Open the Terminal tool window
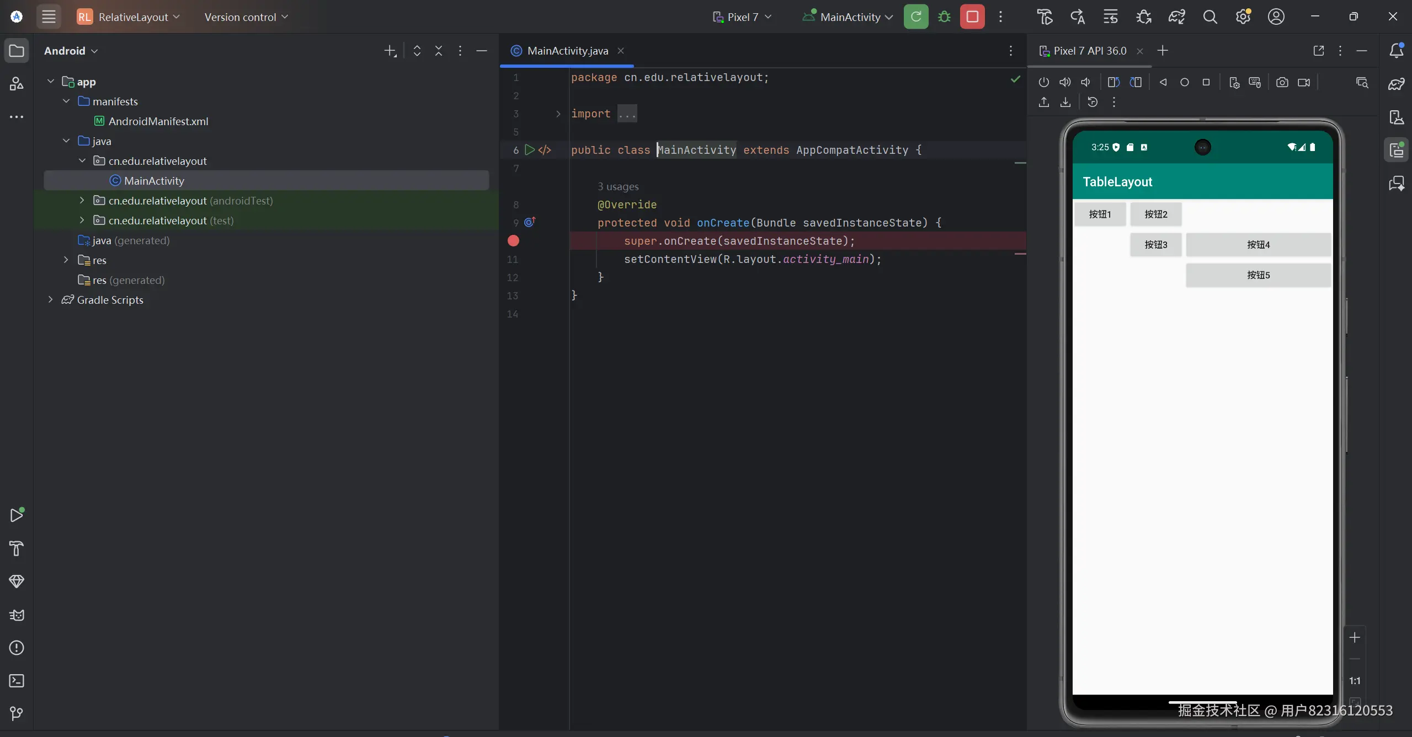The width and height of the screenshot is (1412, 737). click(x=17, y=681)
